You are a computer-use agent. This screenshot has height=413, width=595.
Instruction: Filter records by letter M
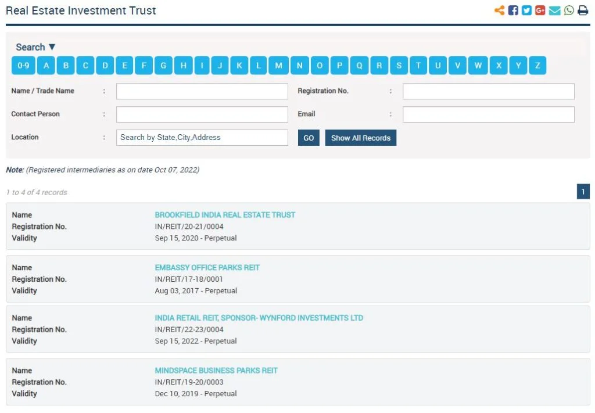coord(279,65)
